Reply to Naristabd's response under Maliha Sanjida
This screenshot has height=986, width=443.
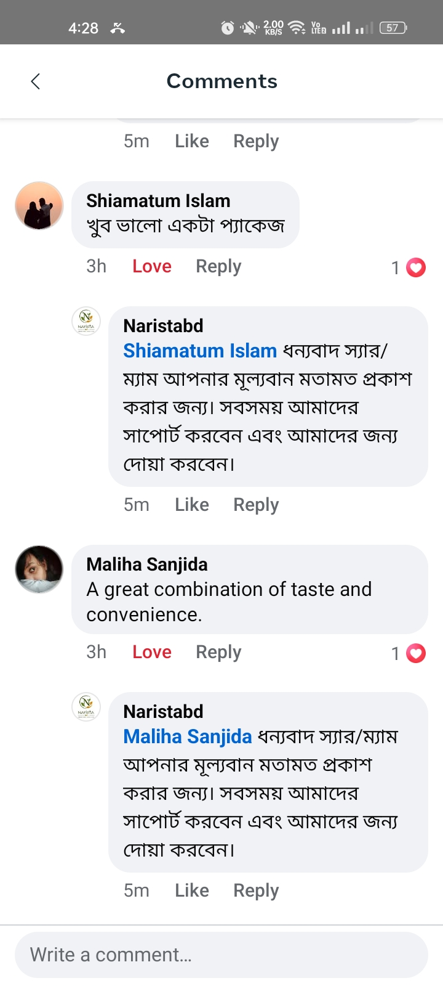tap(256, 890)
